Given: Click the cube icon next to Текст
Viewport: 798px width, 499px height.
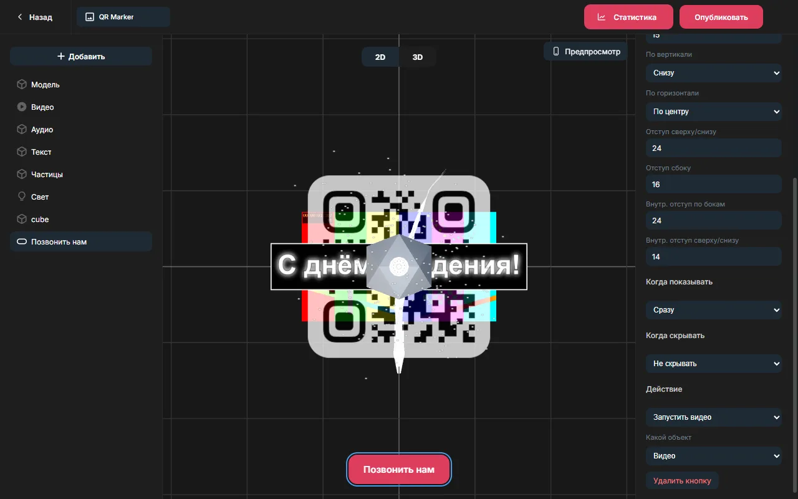Looking at the screenshot, I should coord(21,152).
